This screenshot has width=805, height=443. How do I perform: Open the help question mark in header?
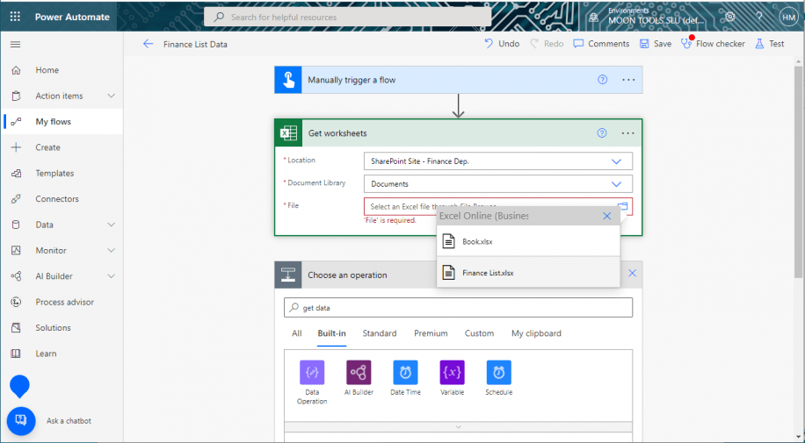(758, 17)
